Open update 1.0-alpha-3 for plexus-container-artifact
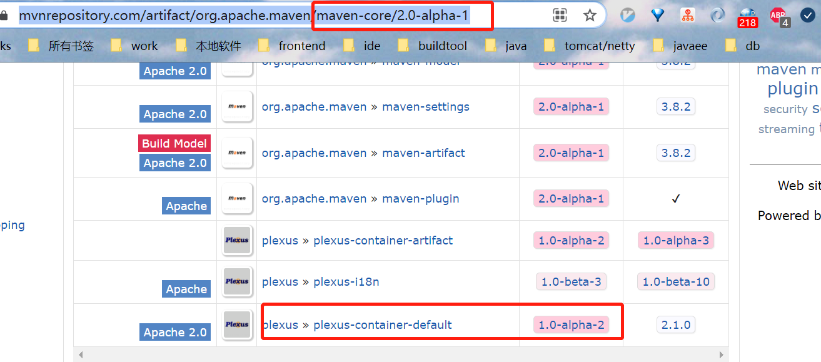821x362 pixels. (676, 240)
